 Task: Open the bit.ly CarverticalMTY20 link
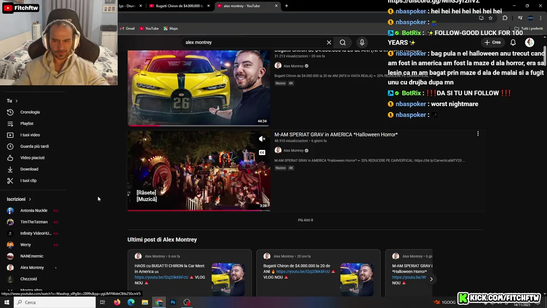[438, 161]
